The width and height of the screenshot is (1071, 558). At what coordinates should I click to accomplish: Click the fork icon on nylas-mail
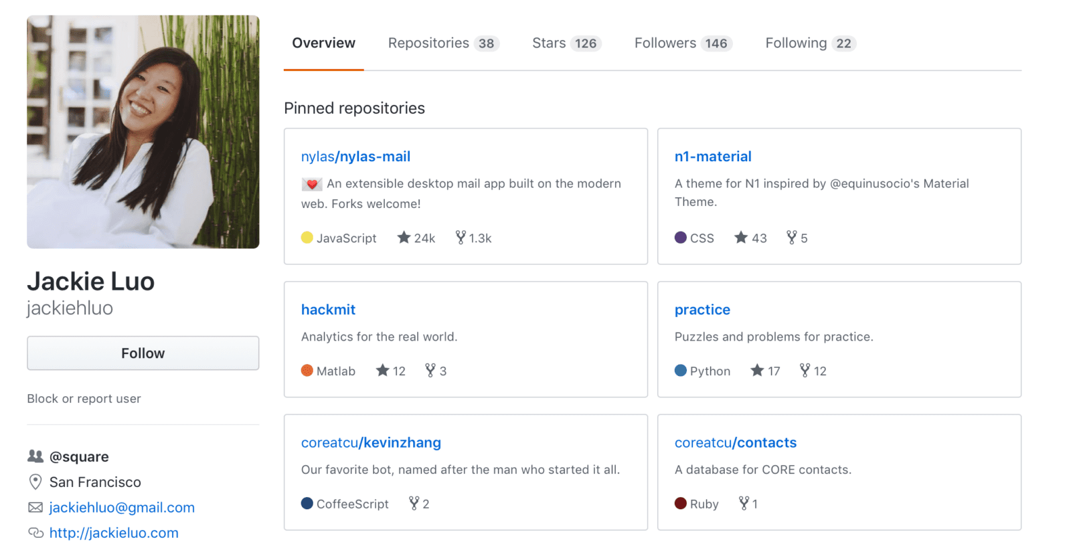pos(461,238)
